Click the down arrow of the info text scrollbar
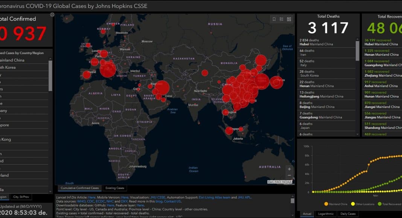The height and width of the screenshot is (218, 402). 292,215
